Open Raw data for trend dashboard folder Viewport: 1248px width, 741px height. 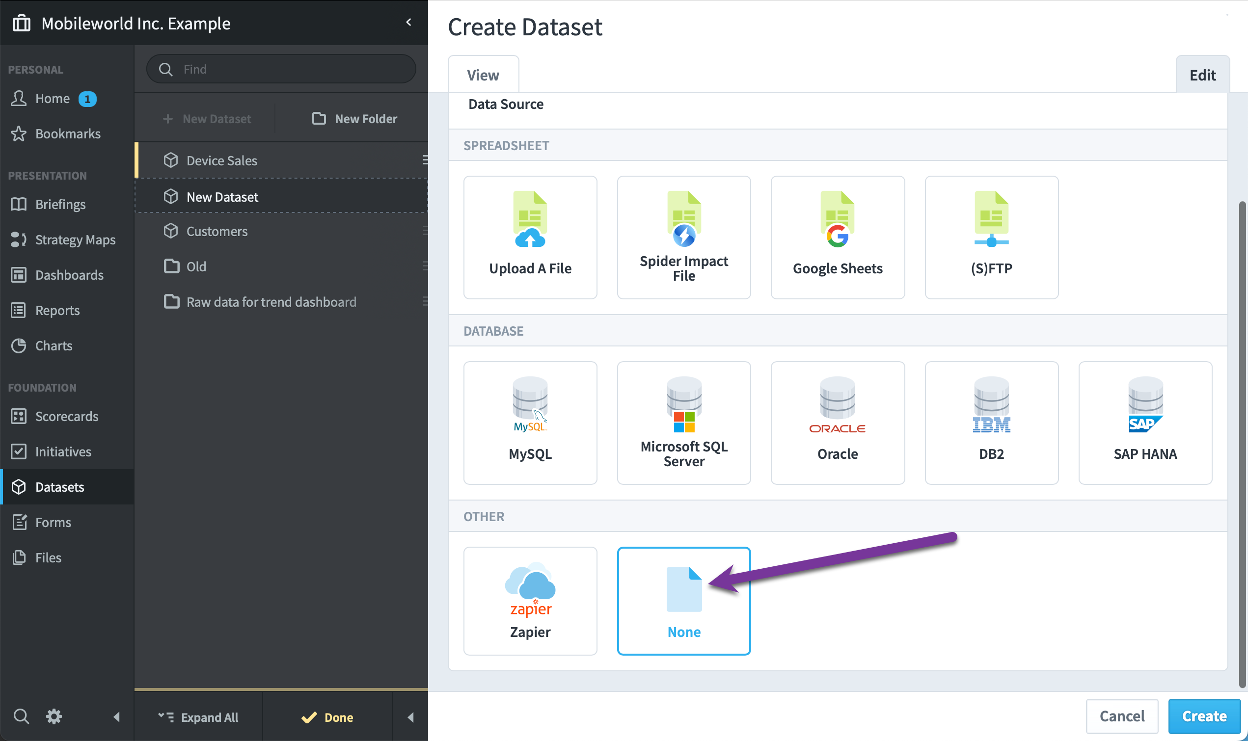[281, 302]
